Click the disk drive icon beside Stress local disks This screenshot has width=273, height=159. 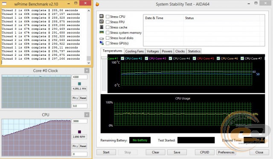click(102, 38)
